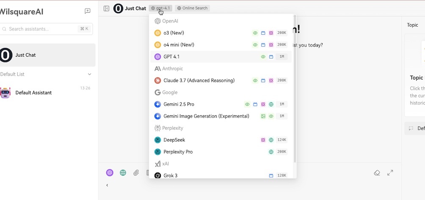Click the o3 model's orange logo icon
The height and width of the screenshot is (200, 425).
pos(157,33)
